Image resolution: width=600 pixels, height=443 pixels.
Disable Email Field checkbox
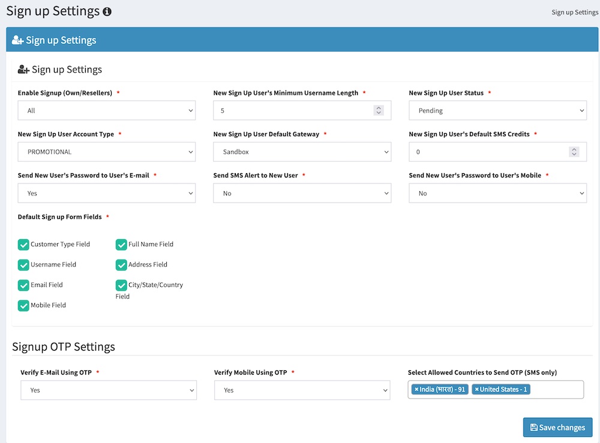click(23, 285)
